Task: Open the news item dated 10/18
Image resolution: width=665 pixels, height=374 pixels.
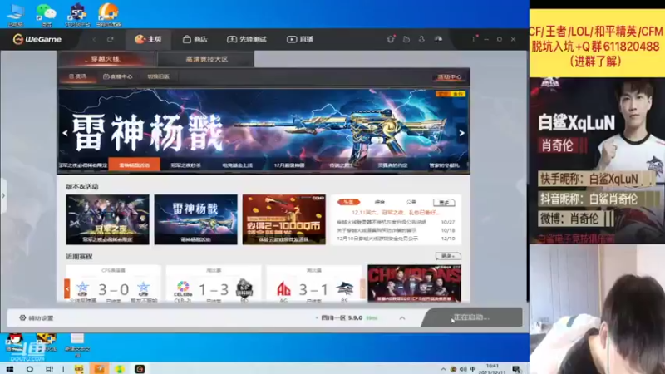Action: [x=396, y=230]
